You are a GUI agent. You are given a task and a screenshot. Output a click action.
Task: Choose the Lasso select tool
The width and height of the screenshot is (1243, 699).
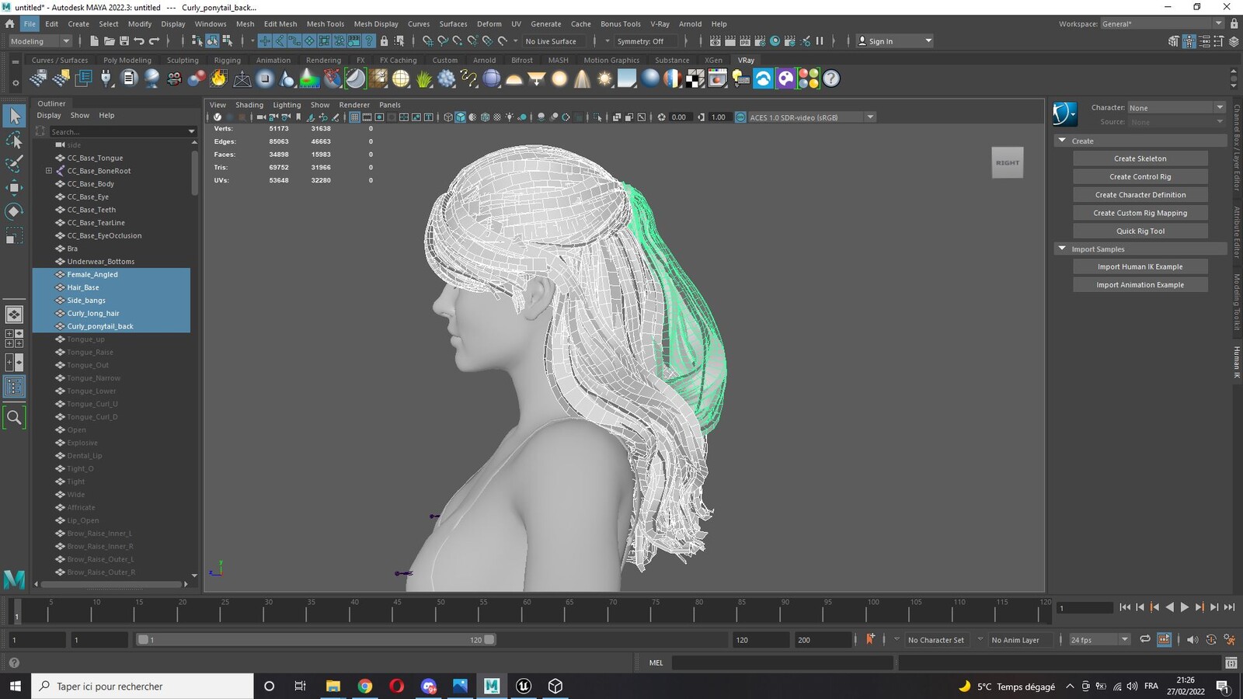tap(14, 140)
